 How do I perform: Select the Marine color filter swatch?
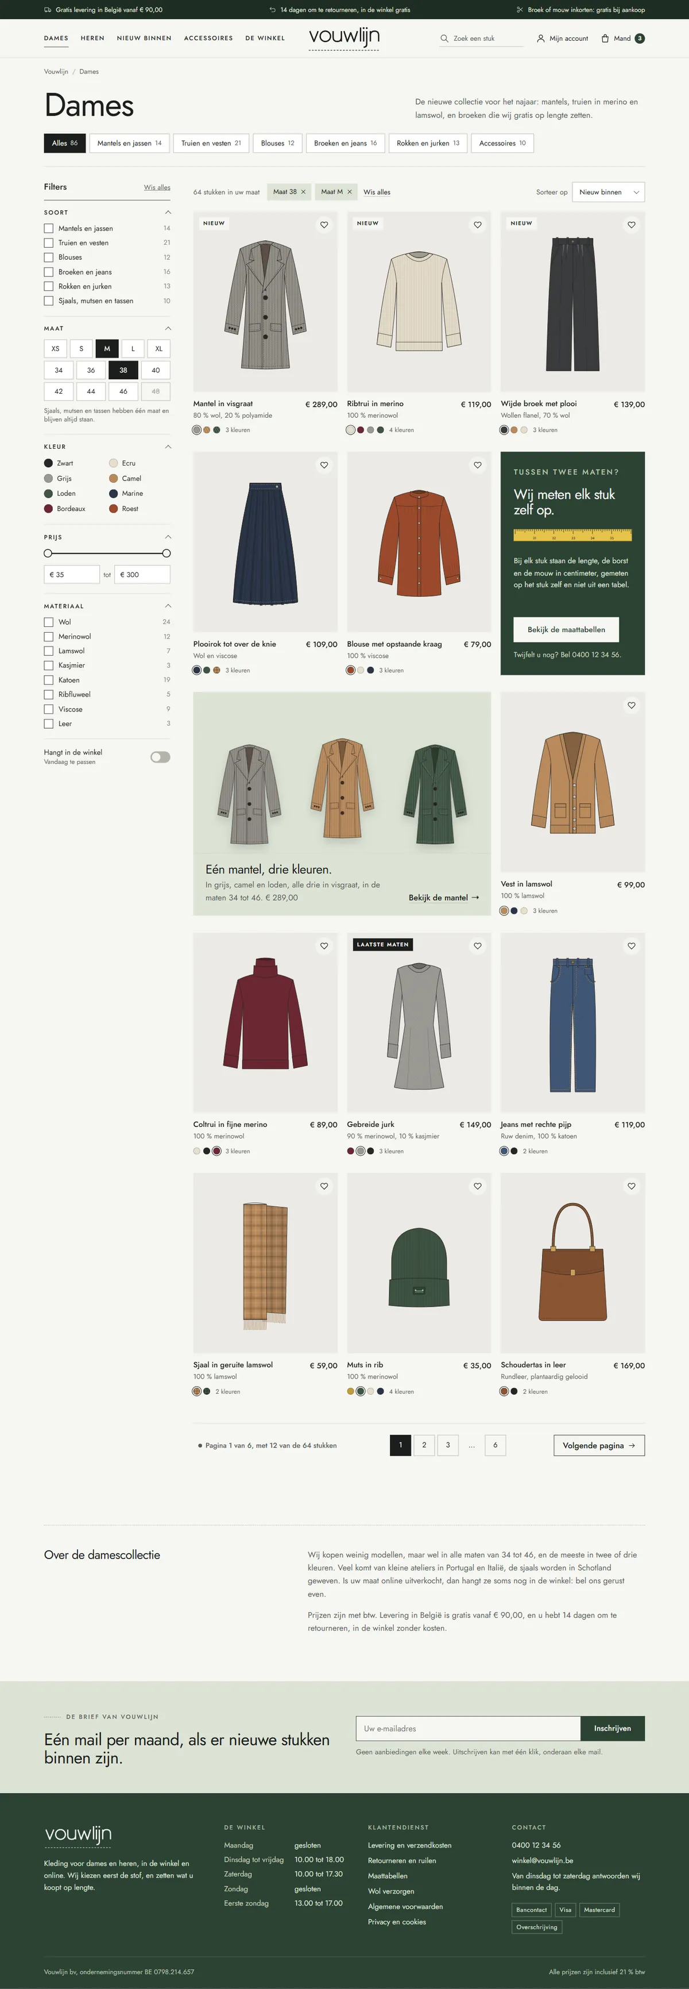(114, 494)
